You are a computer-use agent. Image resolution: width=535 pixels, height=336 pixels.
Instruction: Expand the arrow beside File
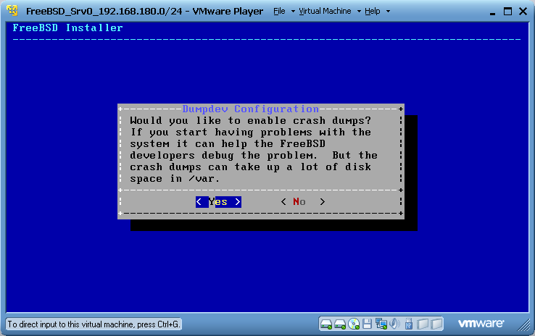point(293,12)
